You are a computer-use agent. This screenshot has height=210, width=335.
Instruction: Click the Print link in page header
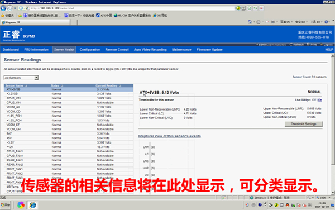tap(312, 45)
